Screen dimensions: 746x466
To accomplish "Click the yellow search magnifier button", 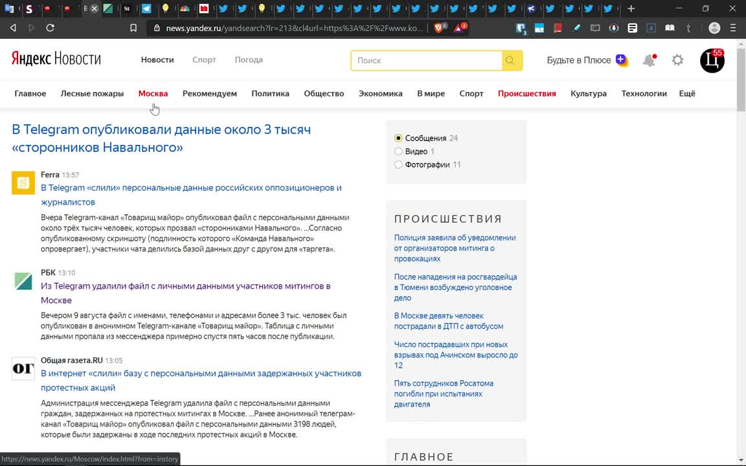I will 512,60.
